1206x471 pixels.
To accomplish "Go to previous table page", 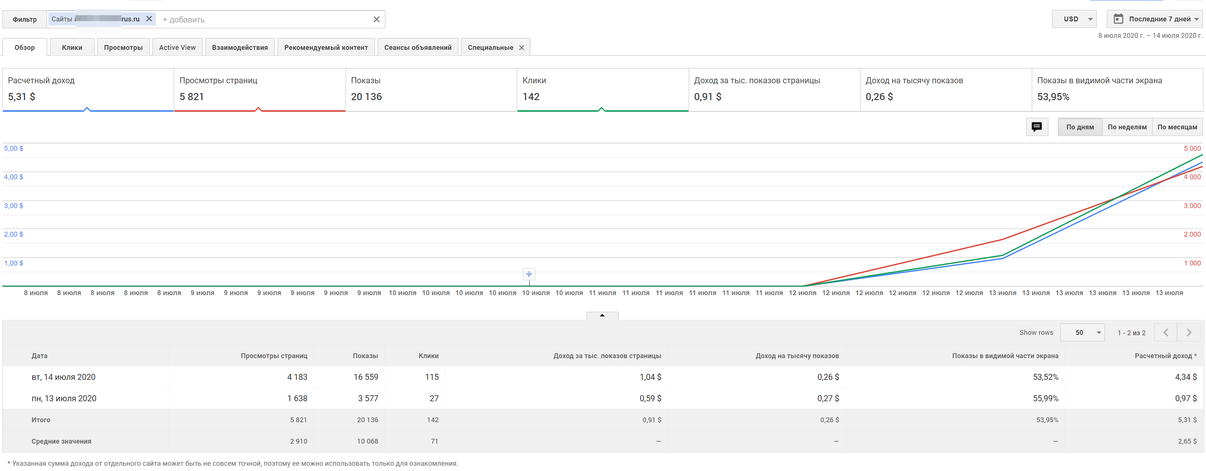I will [x=1166, y=332].
